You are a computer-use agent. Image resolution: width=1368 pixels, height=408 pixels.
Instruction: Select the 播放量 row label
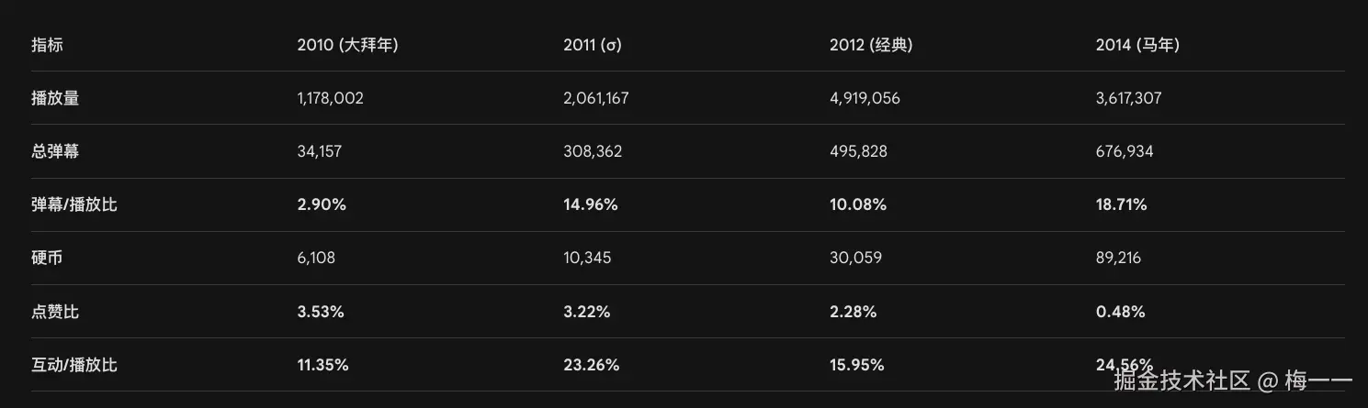(x=55, y=98)
